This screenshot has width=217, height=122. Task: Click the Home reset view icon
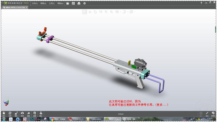coord(4,114)
